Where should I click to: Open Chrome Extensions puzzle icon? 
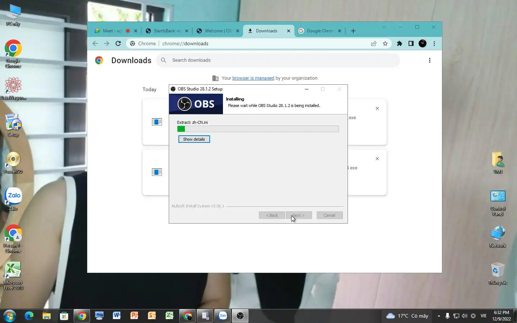pos(400,43)
